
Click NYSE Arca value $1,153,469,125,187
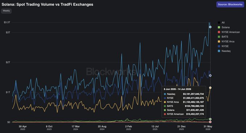point(193,102)
